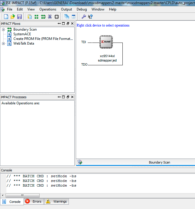Click the console horizontal scrollbar thumb
This screenshot has height=209, width=195.
coord(22,195)
